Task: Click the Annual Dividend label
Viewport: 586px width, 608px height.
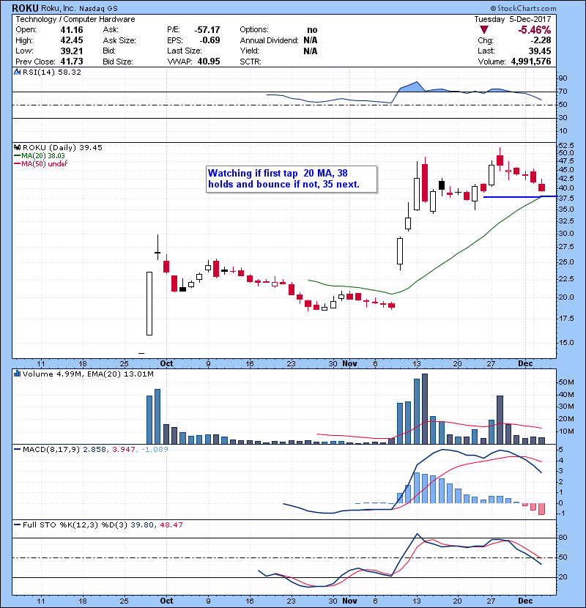Action: pos(269,40)
